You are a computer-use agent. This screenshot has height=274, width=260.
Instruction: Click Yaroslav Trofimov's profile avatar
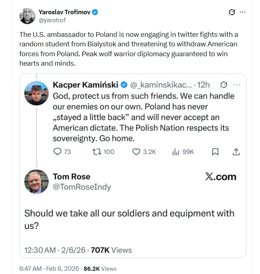(x=27, y=16)
